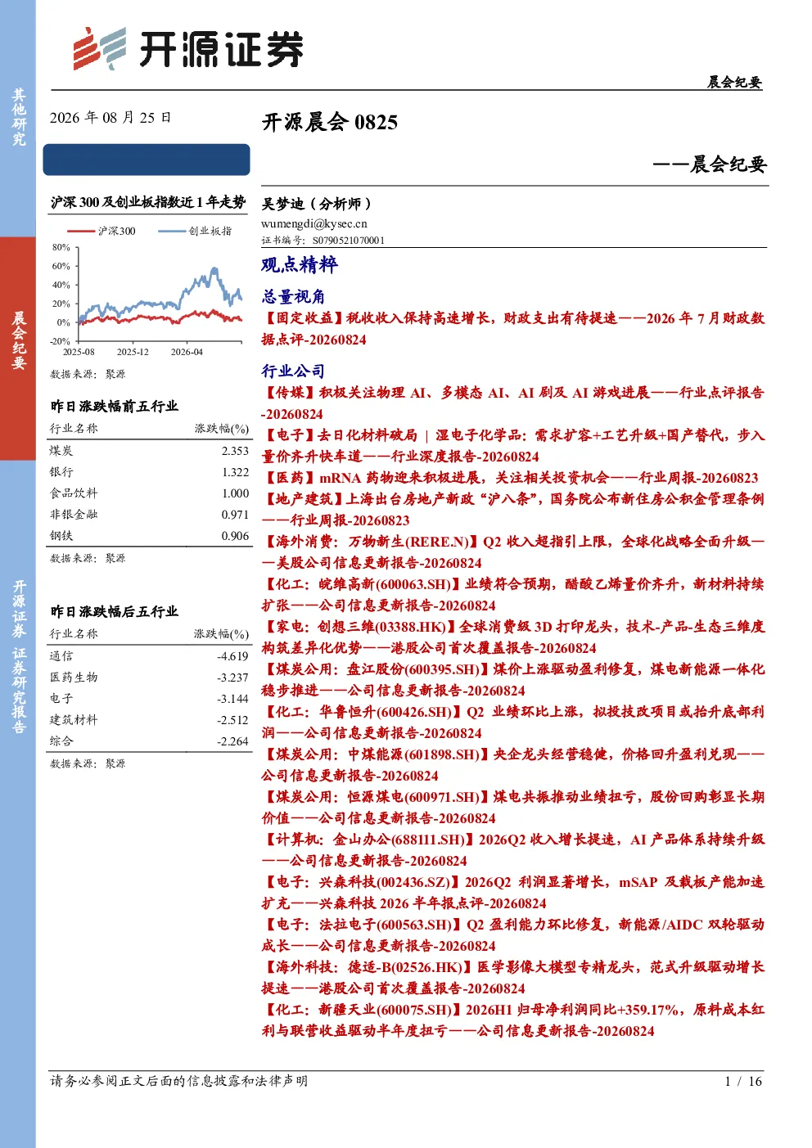The image size is (812, 1148).
Task: Open the 医药 mRNA weekly report link
Action: tap(510, 478)
